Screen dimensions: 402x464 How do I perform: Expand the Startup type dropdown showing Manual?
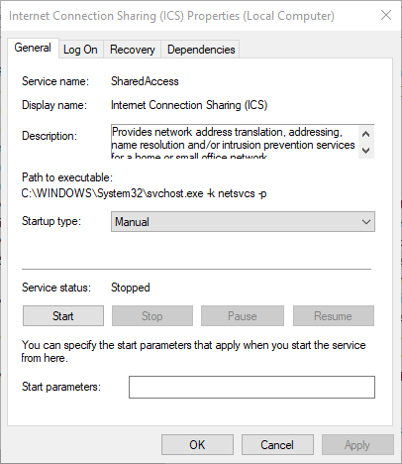pos(243,222)
